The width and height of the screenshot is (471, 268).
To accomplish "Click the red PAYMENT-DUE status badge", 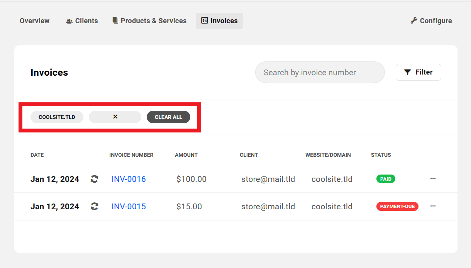I will point(397,206).
